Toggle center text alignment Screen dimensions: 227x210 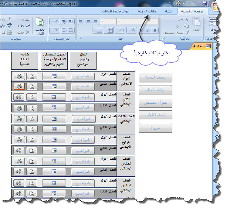click(88, 21)
